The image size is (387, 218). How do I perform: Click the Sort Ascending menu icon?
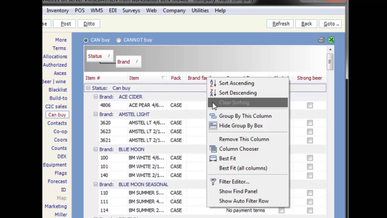tap(213, 83)
